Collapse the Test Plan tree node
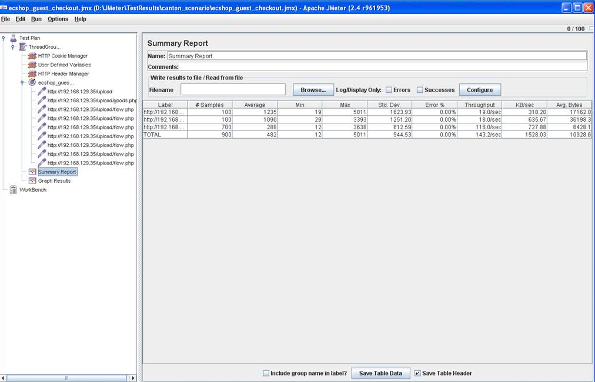This screenshot has height=382, width=595. [4, 38]
